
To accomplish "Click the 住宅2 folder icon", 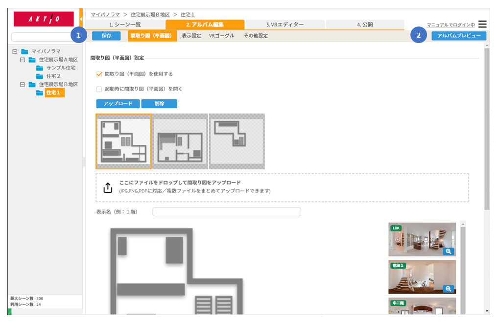I will pos(40,76).
